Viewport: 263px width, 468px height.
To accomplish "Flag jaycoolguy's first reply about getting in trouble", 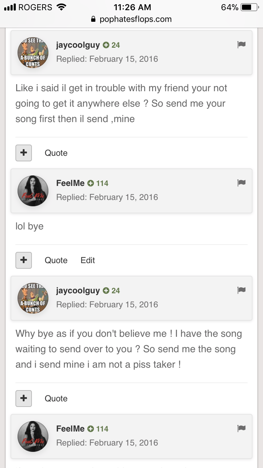I will coord(241,45).
